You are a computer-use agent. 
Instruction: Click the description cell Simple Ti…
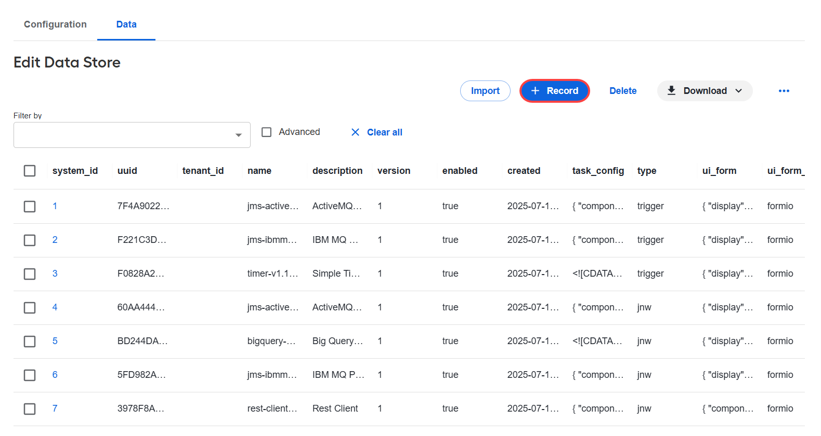click(336, 274)
